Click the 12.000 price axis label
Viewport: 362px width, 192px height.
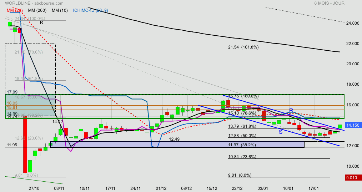pos(353,146)
